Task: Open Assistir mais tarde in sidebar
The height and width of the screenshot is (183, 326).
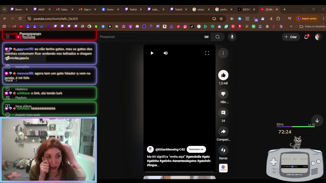Action: 28,115
